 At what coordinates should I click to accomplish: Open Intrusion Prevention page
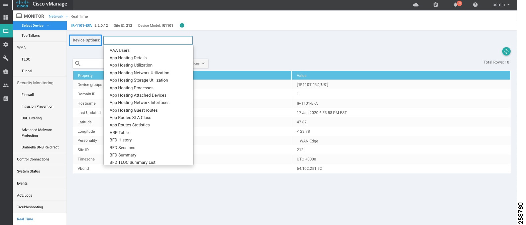37,106
